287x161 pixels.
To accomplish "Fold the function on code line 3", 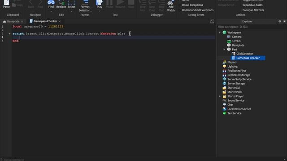I will click(9, 34).
